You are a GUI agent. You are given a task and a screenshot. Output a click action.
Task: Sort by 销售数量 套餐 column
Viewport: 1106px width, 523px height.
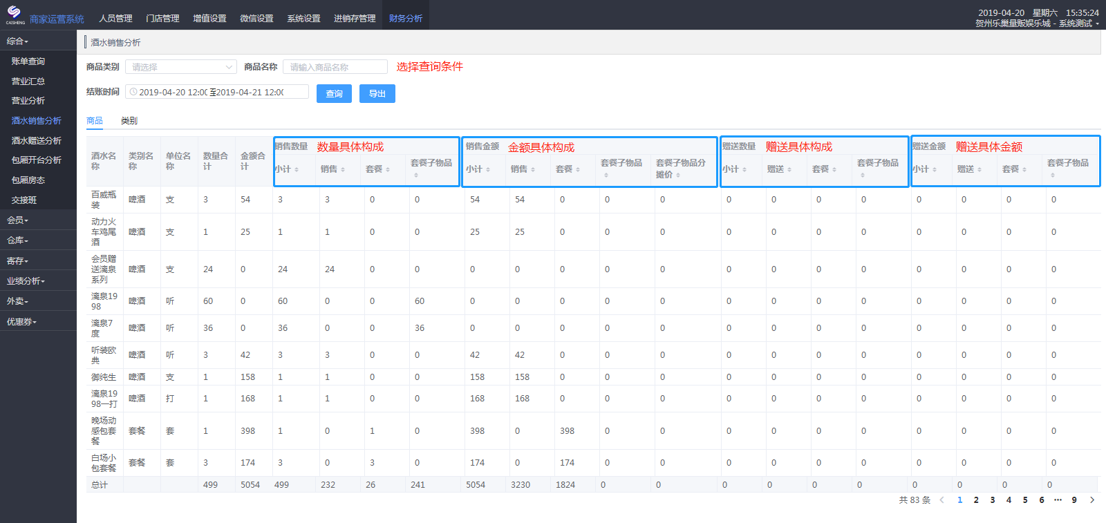tap(388, 169)
